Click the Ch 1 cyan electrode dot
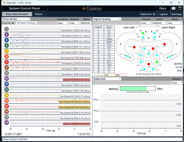 coord(128,56)
